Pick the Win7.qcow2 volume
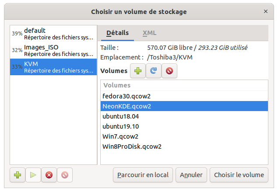Screen dimensions: 278x192 click(x=184, y=136)
